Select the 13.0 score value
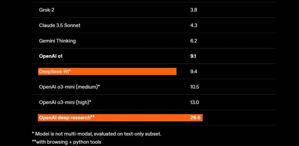The image size is (299, 146). tap(195, 102)
